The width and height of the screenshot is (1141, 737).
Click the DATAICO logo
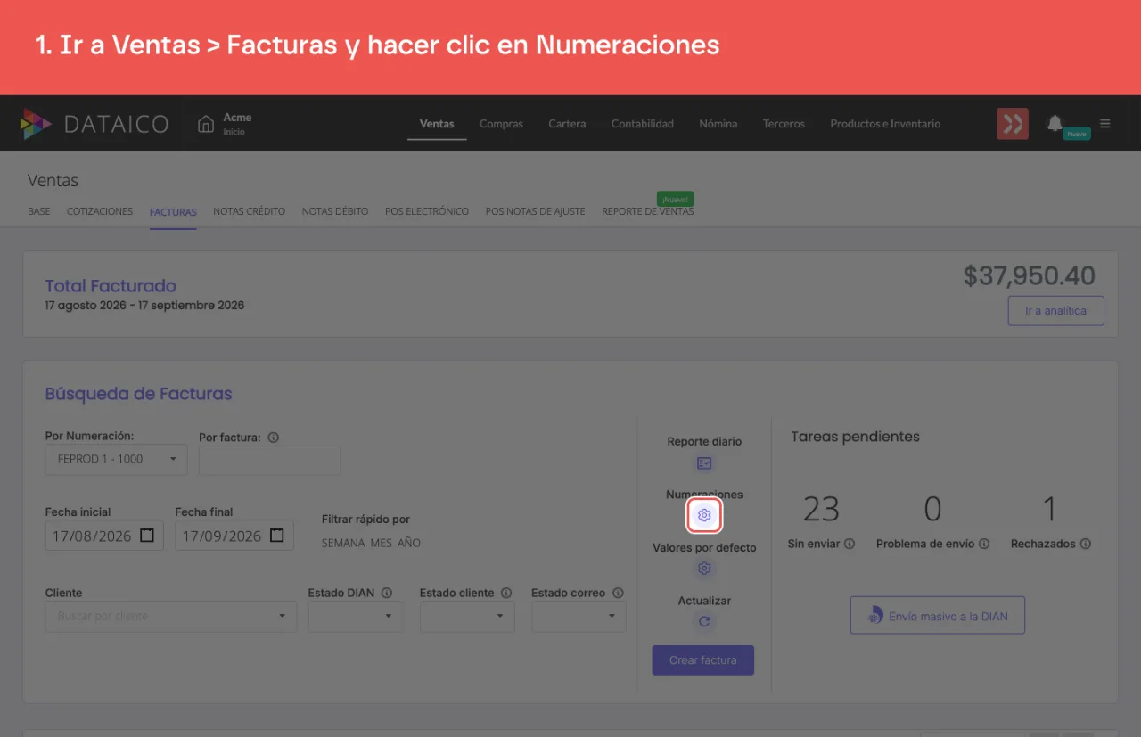pos(94,124)
